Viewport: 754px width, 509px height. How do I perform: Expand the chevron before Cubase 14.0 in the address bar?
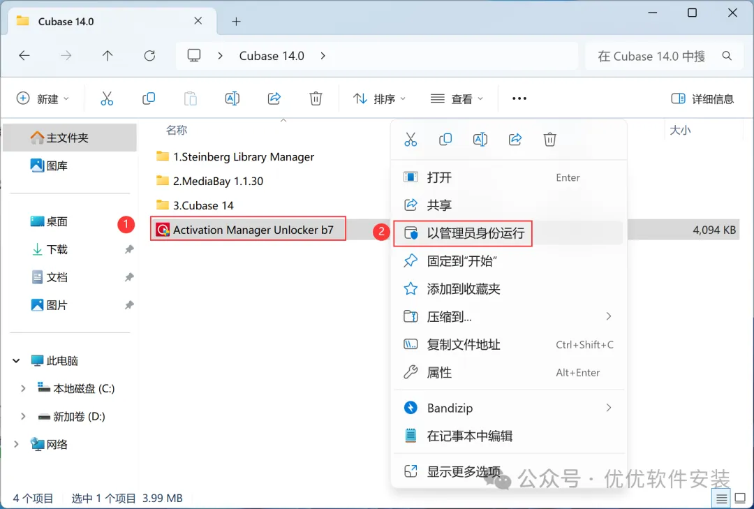click(x=220, y=56)
